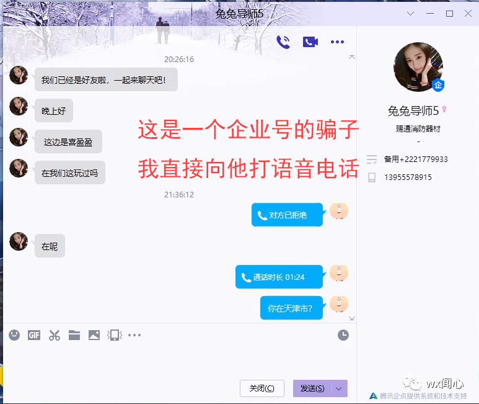Minimize the chat window
This screenshot has height=404, width=479.
430,14
